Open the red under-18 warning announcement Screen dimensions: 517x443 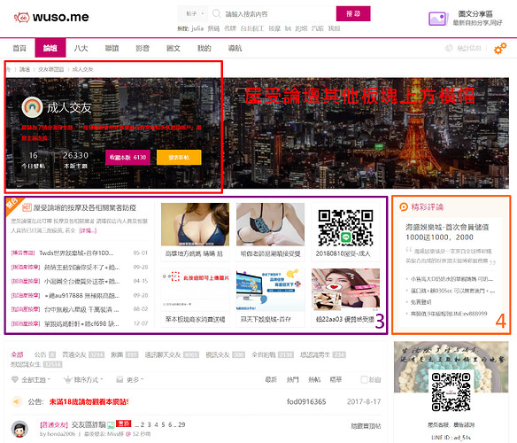pos(89,401)
